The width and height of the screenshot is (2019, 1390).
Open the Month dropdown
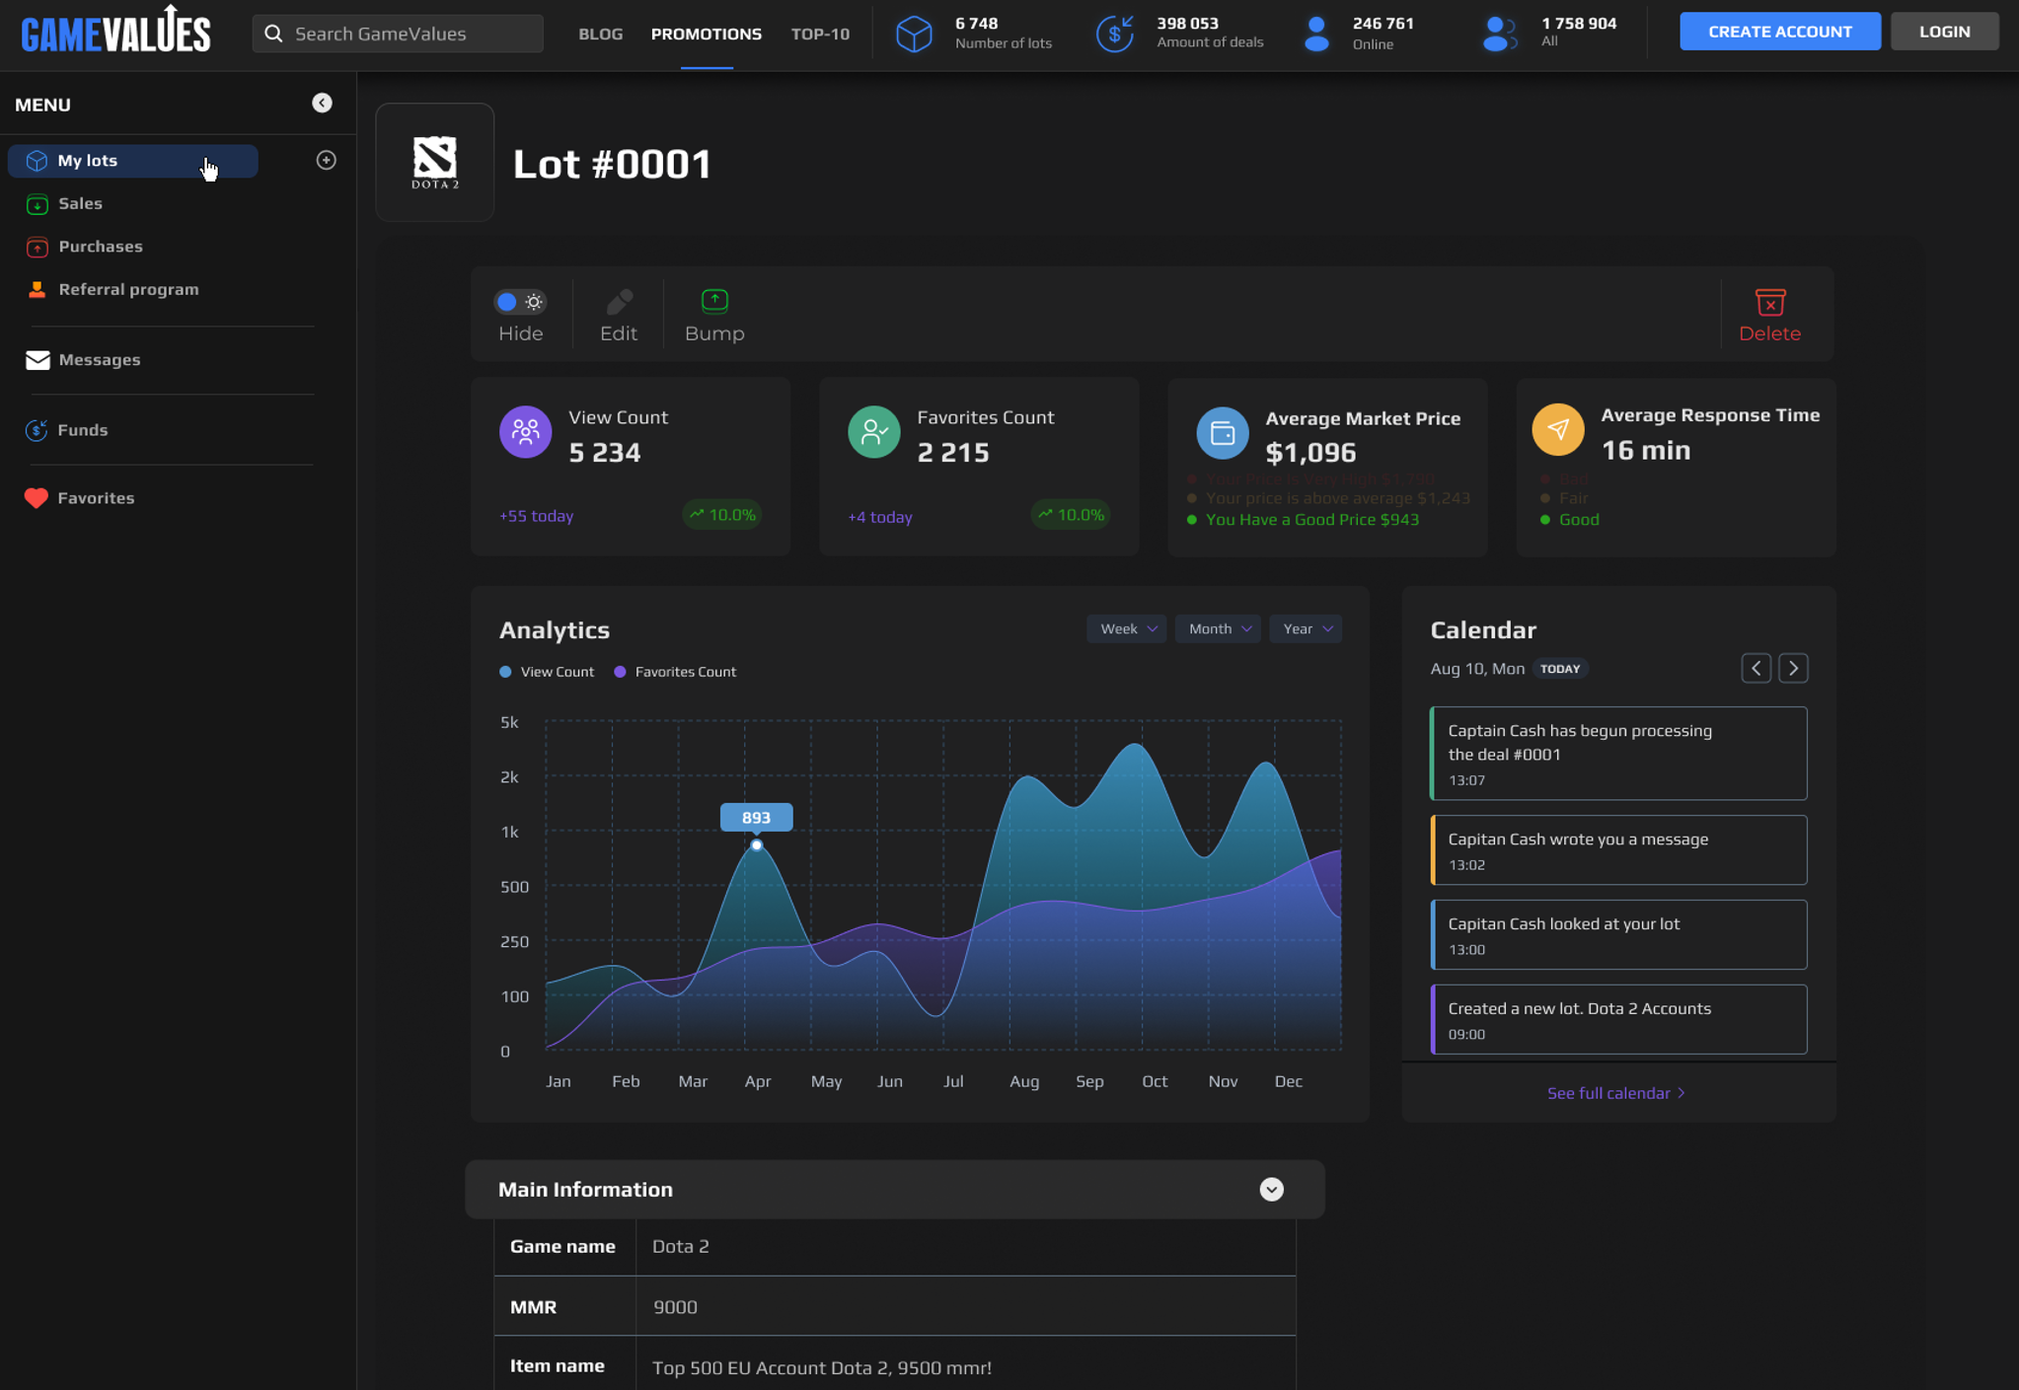point(1218,629)
